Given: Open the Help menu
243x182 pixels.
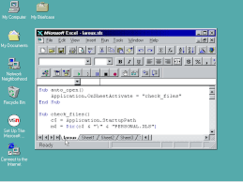Looking at the screenshot, I should click(154, 40).
